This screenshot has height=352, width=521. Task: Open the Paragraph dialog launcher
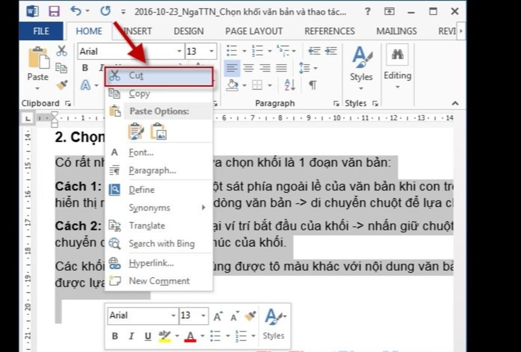(336, 104)
